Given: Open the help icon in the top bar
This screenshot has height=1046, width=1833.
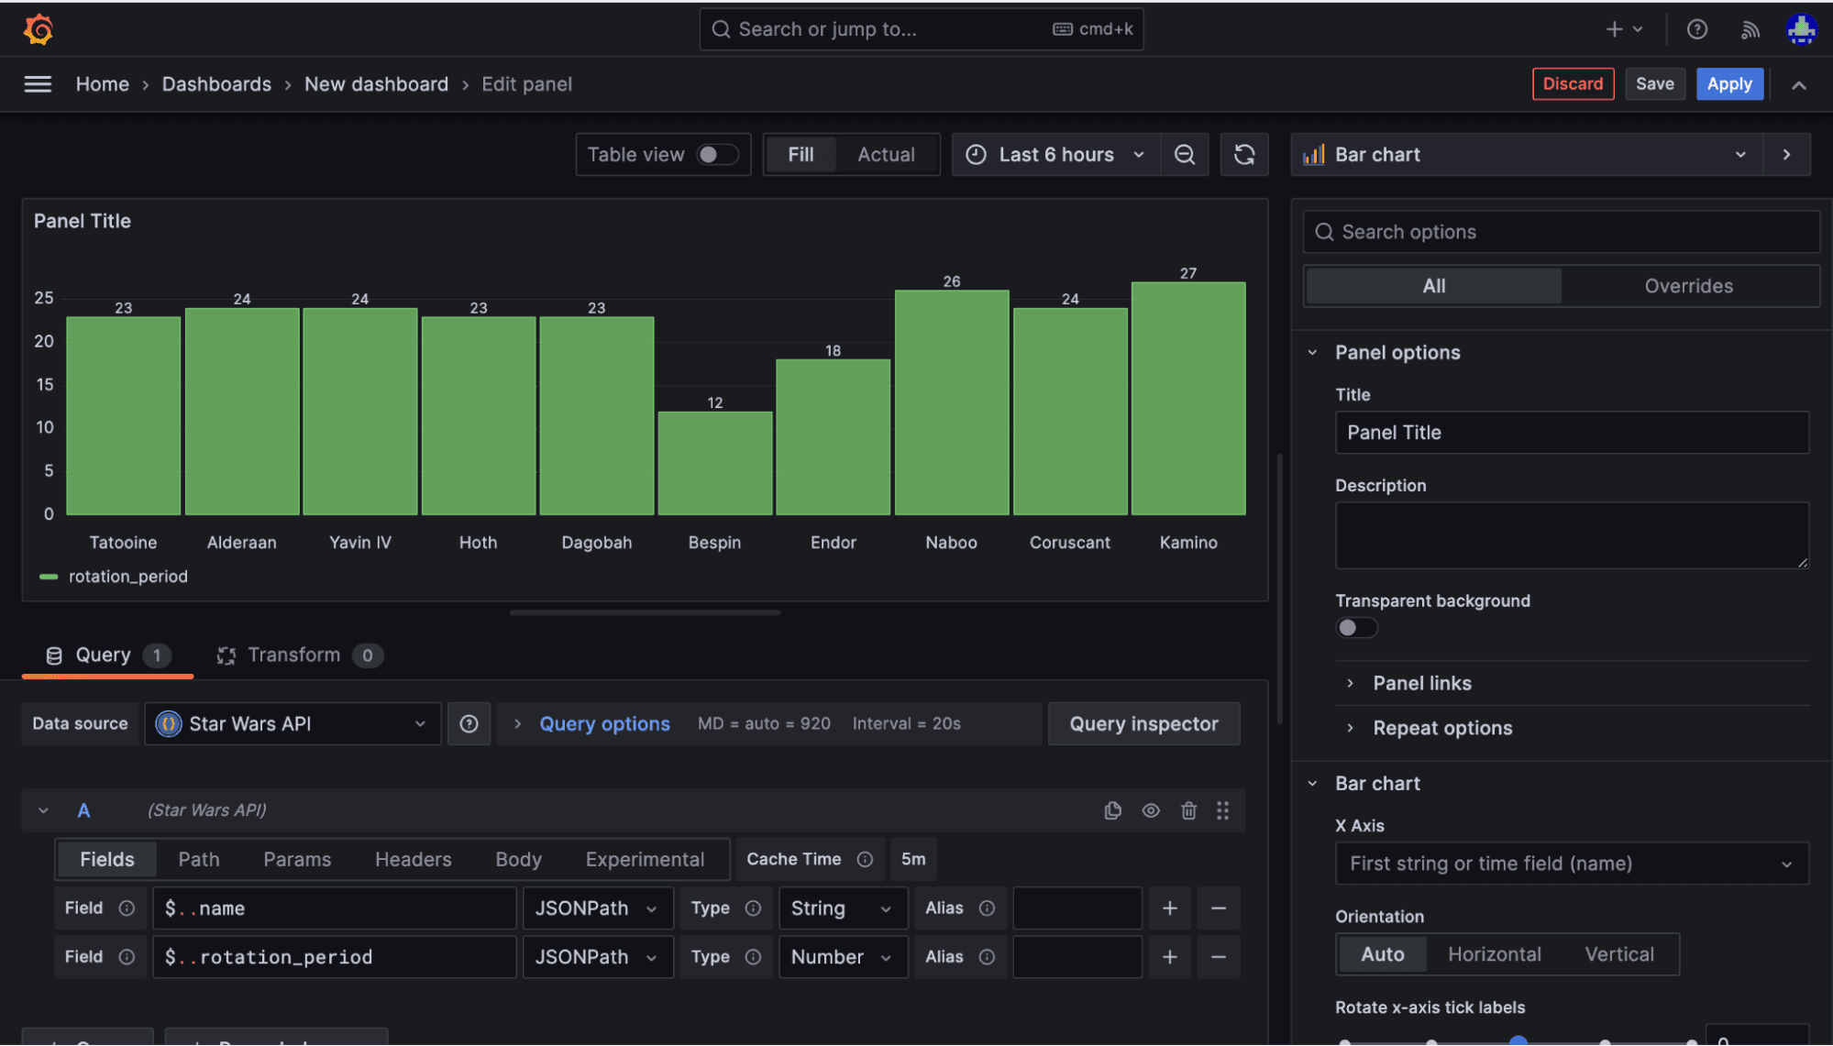Looking at the screenshot, I should (x=1696, y=28).
